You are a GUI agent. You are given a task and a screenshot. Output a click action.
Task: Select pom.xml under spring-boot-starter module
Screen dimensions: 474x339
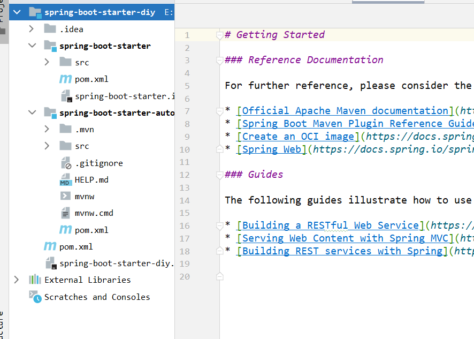click(91, 79)
